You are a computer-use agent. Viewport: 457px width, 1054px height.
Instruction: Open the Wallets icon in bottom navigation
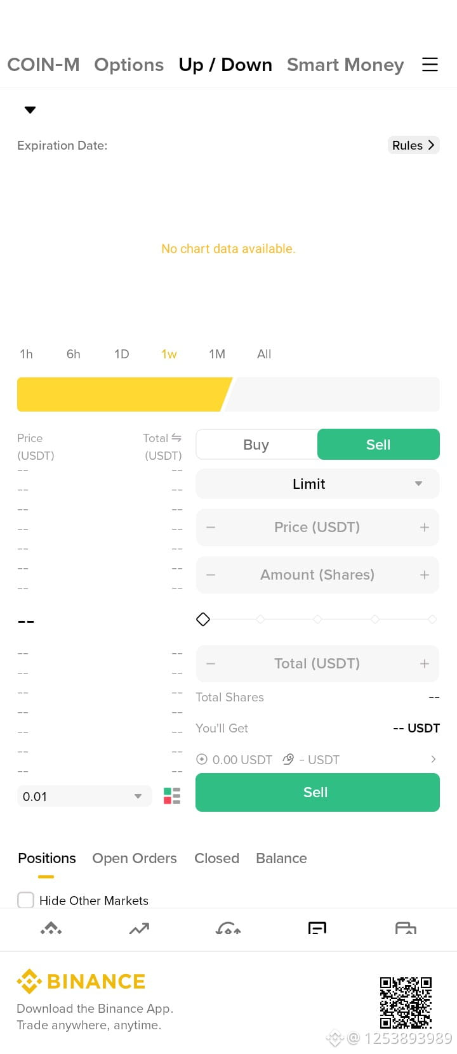406,929
